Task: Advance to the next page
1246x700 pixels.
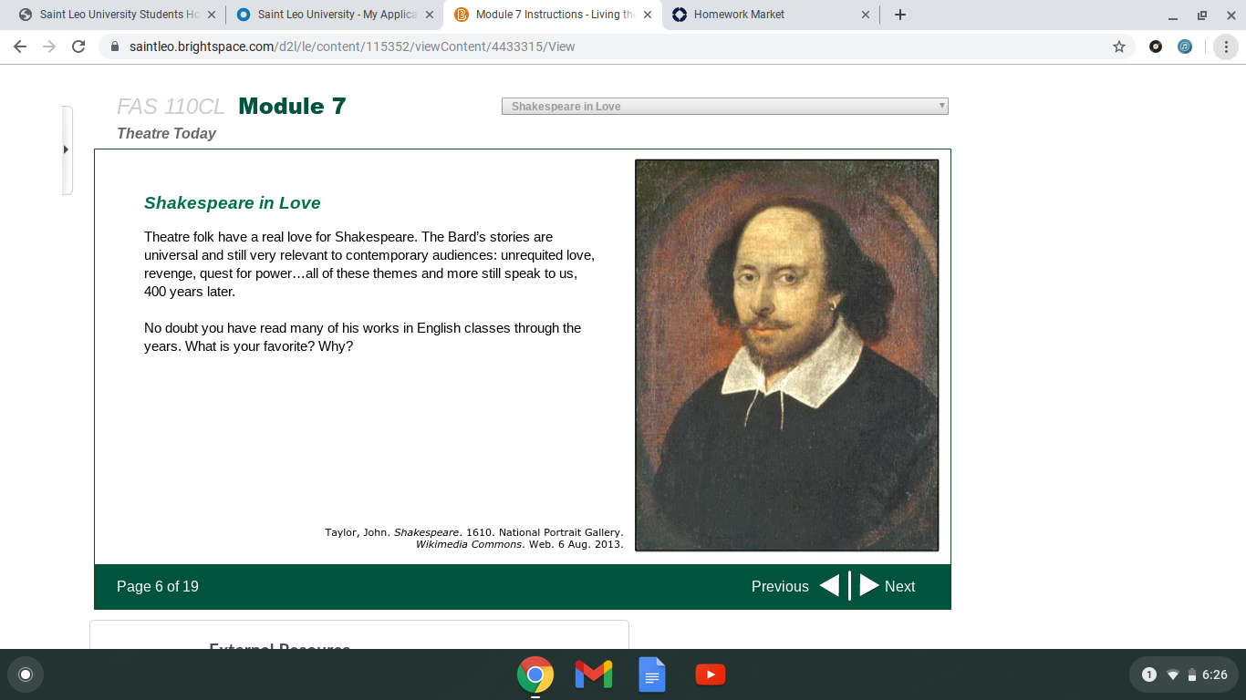Action: tap(888, 586)
